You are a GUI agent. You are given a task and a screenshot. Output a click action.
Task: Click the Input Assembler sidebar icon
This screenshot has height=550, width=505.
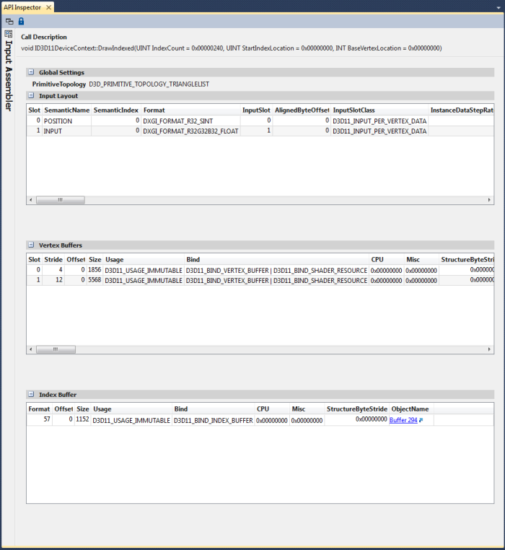[8, 34]
